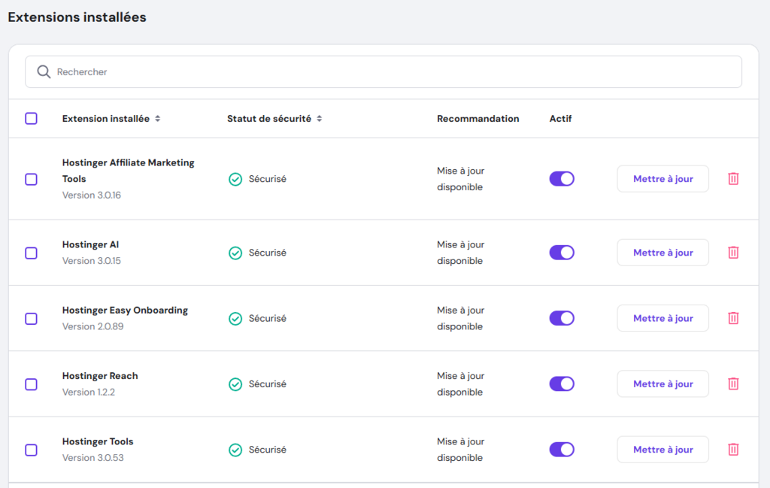This screenshot has height=488, width=770.
Task: Delete Hostinger Reach via trash icon
Action: [733, 383]
